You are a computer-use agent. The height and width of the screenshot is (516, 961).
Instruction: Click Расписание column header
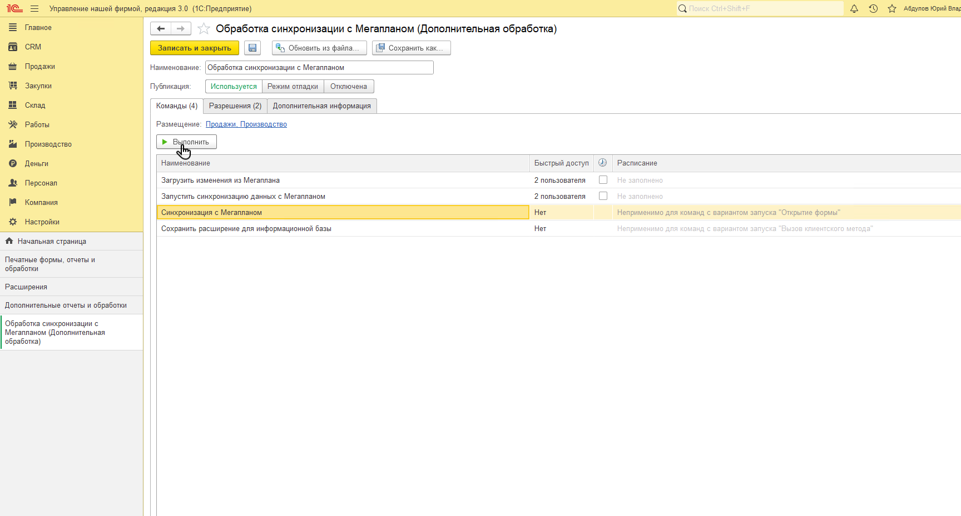coord(786,163)
